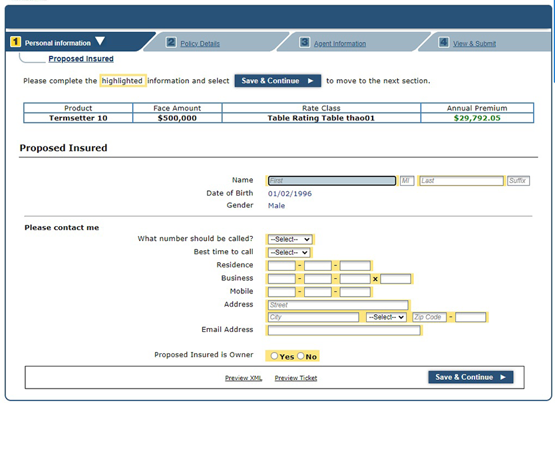
Task: Open the Preview XML link
Action: pyautogui.click(x=244, y=378)
